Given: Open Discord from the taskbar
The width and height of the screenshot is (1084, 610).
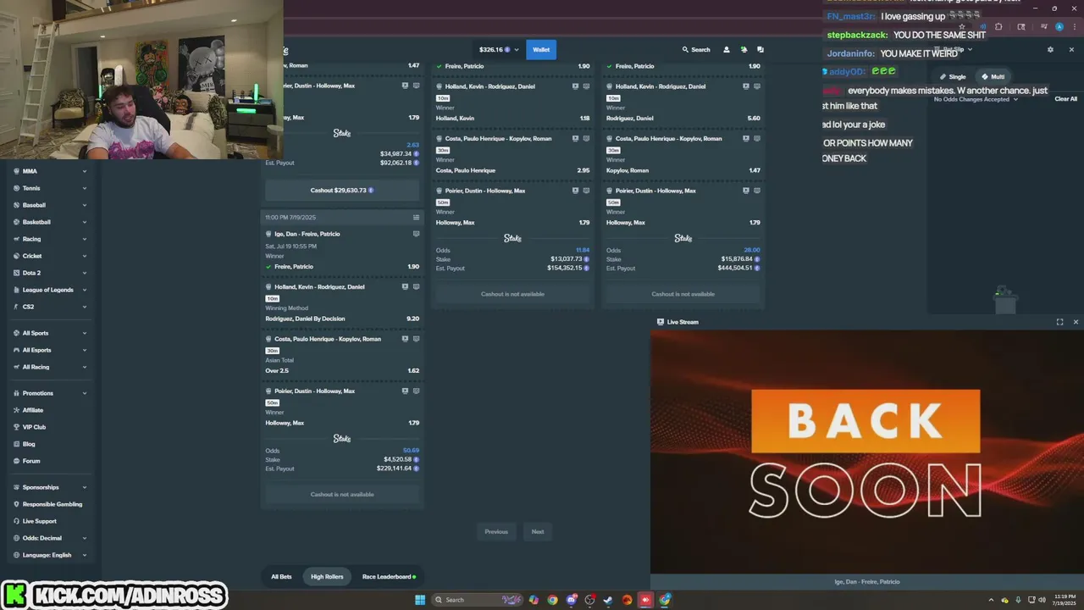Looking at the screenshot, I should click(572, 600).
